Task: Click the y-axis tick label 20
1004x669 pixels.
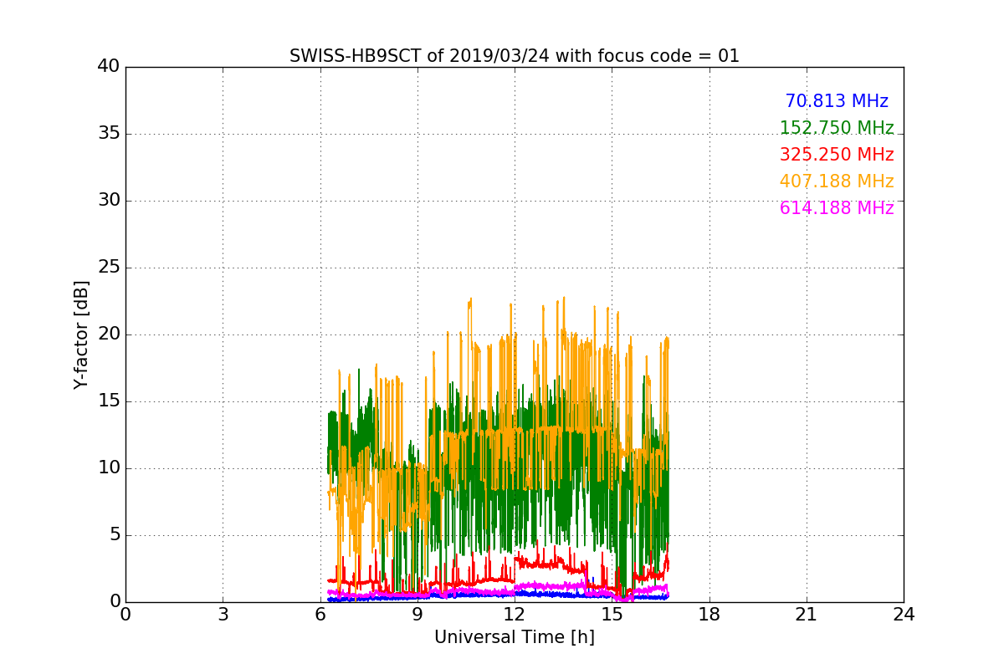Action: click(109, 334)
